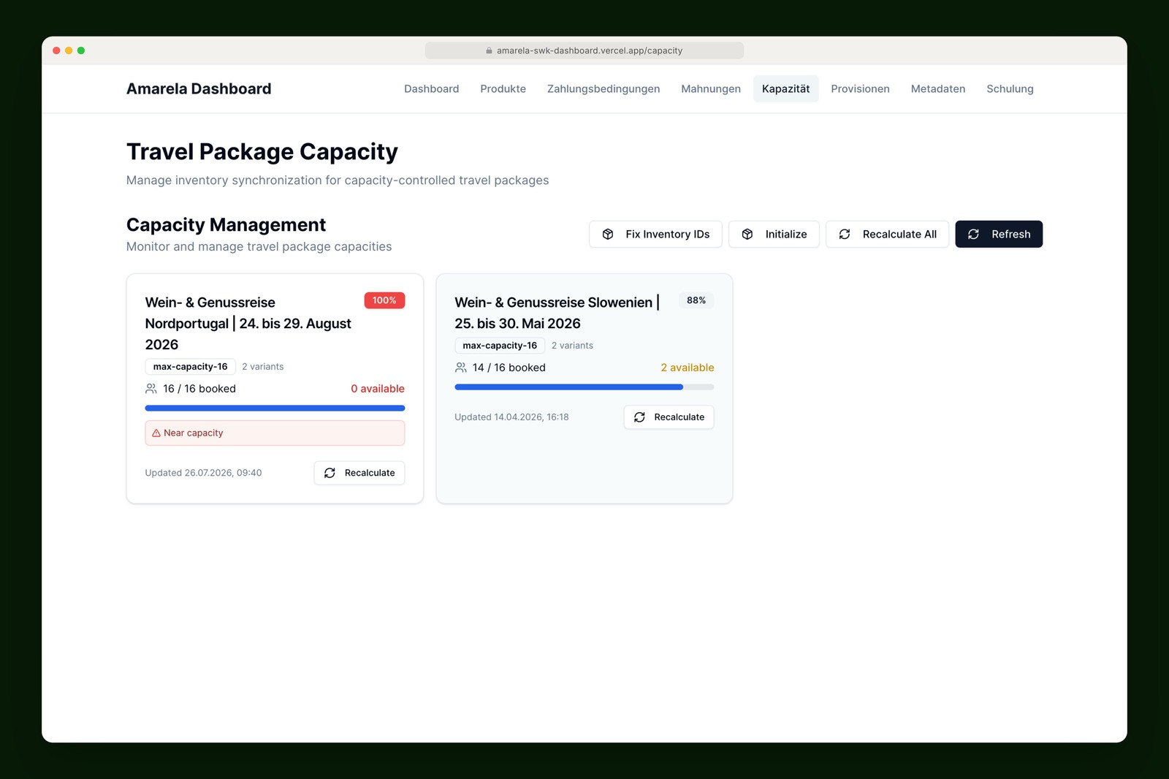Screen dimensions: 1169x779
Task: Click the Capacity Management heading
Action: pyautogui.click(x=226, y=224)
